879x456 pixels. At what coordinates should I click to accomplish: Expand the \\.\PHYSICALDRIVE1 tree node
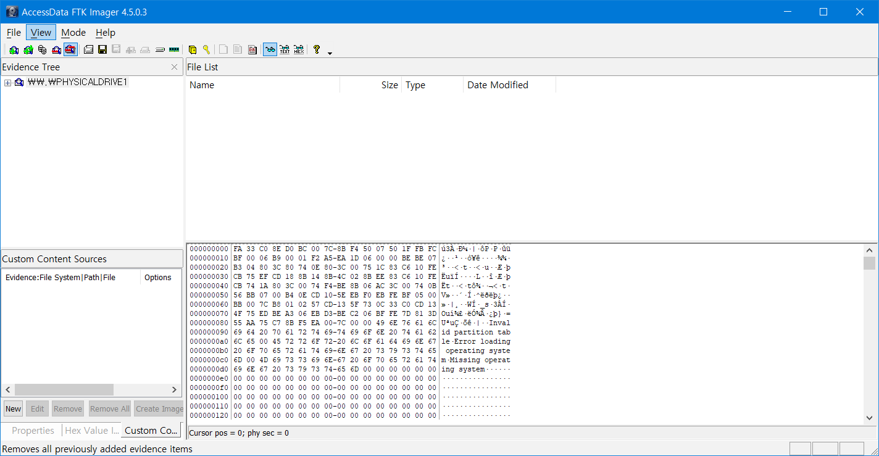(7, 82)
